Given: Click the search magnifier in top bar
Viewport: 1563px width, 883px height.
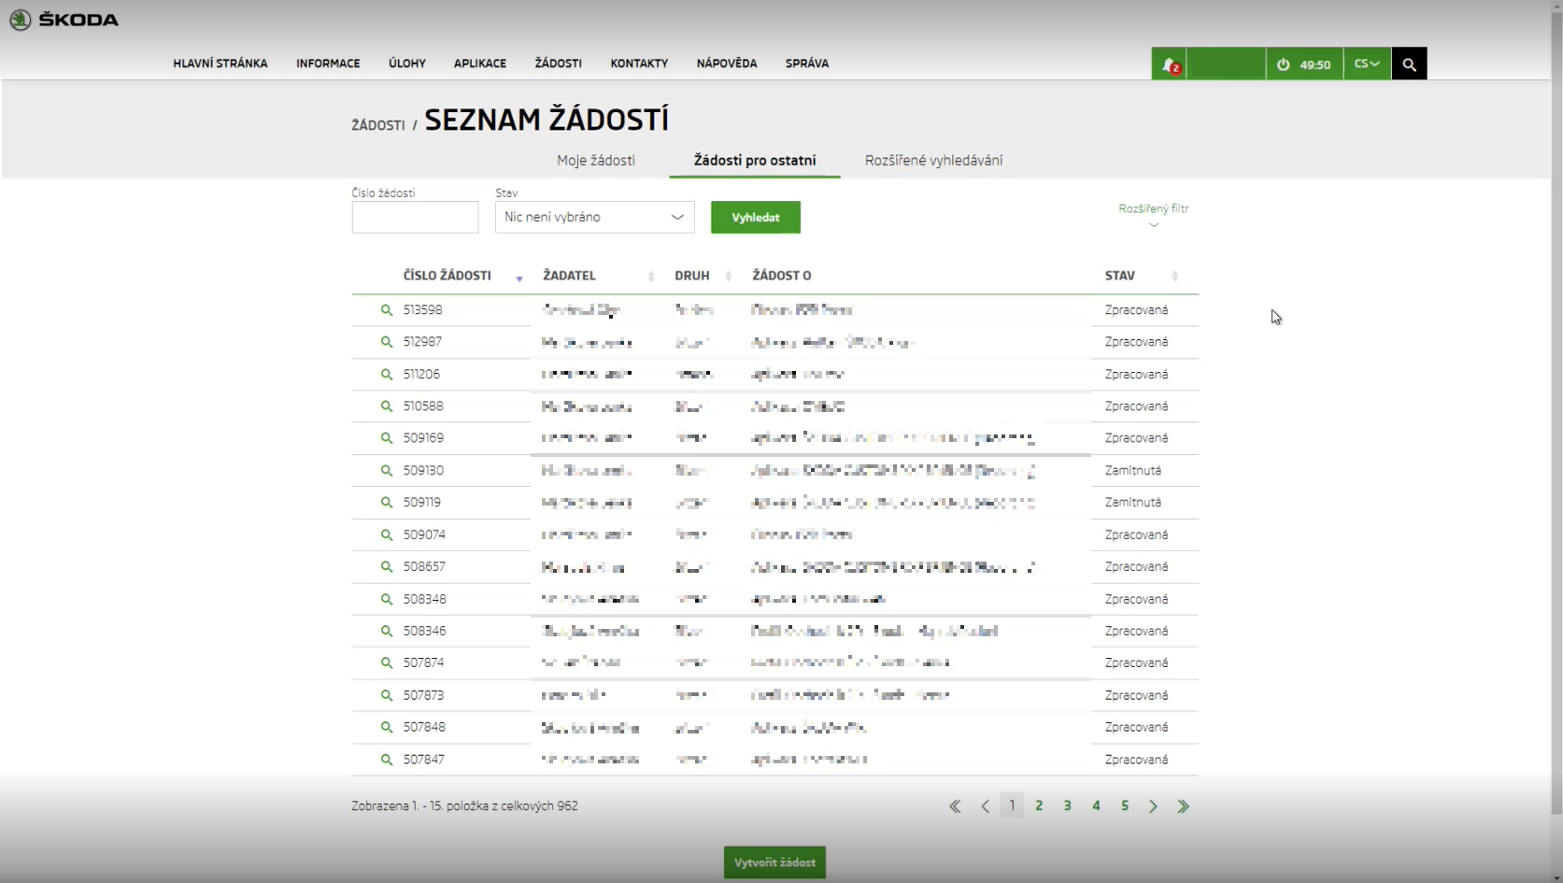Looking at the screenshot, I should pyautogui.click(x=1409, y=64).
